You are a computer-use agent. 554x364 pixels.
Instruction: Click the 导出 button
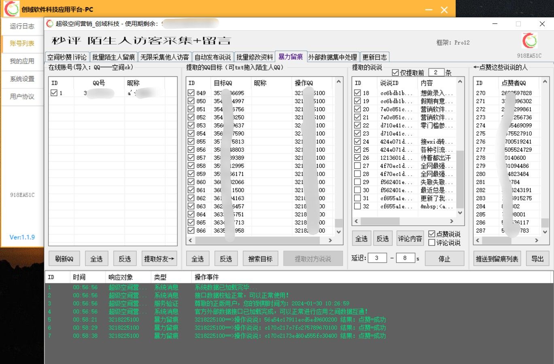537,259
